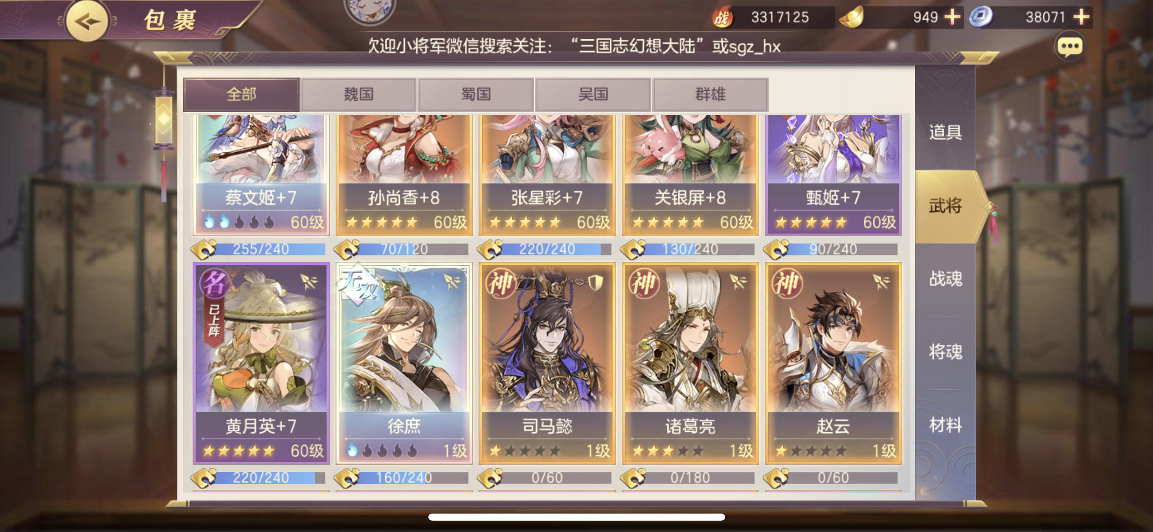
Task: Open the chat speech bubble icon
Action: [x=1070, y=47]
